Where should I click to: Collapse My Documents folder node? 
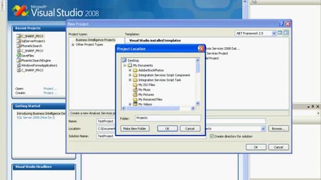tap(125, 65)
